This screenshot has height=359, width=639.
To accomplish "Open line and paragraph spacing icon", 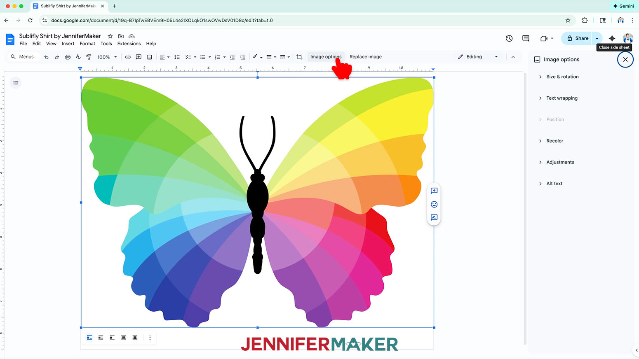I will pyautogui.click(x=177, y=57).
